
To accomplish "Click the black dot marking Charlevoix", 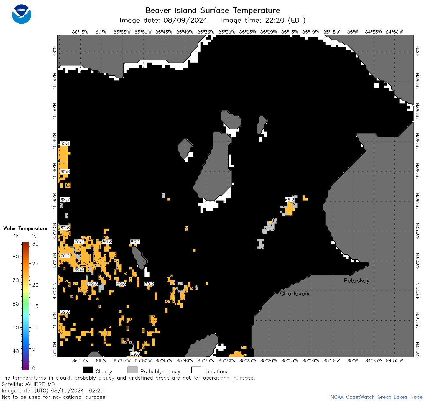I will (277, 292).
